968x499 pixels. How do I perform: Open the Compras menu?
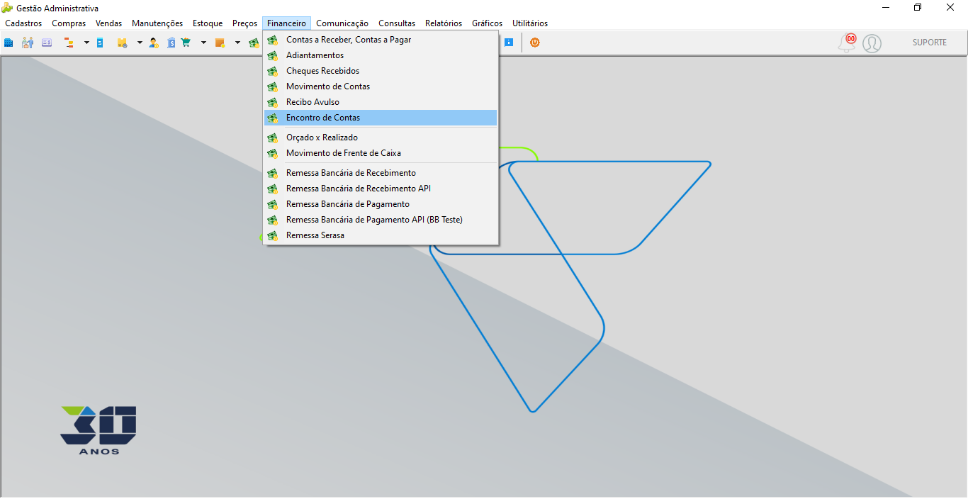[x=69, y=23]
